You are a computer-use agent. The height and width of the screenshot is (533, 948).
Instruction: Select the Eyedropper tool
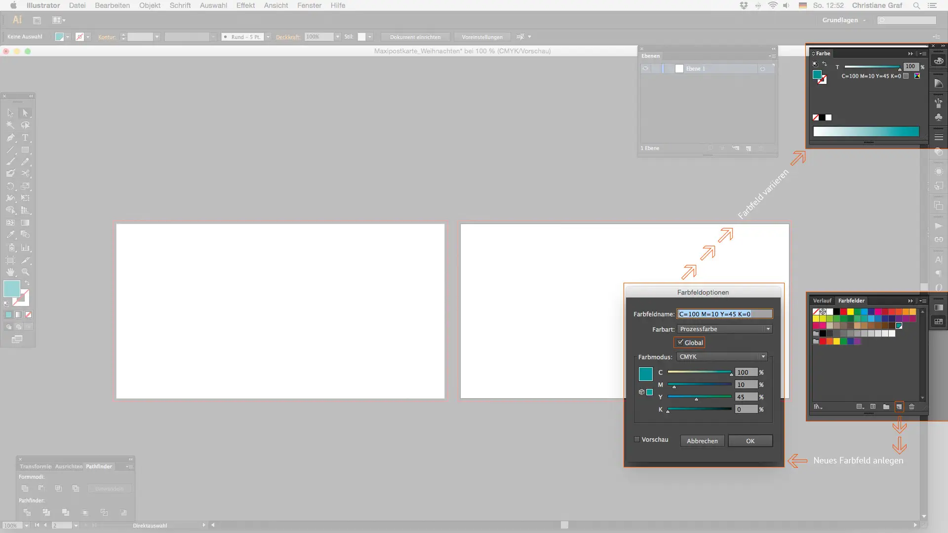point(10,235)
